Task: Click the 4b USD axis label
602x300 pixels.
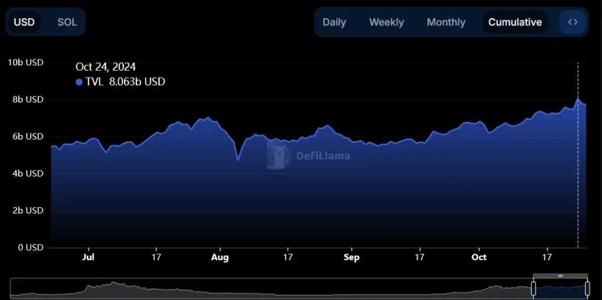Action: 29,174
